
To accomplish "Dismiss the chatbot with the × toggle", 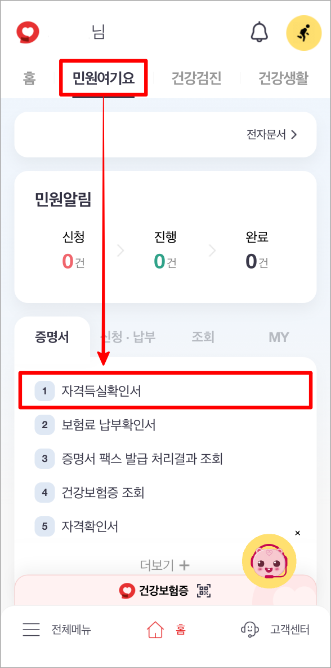I will pyautogui.click(x=298, y=533).
